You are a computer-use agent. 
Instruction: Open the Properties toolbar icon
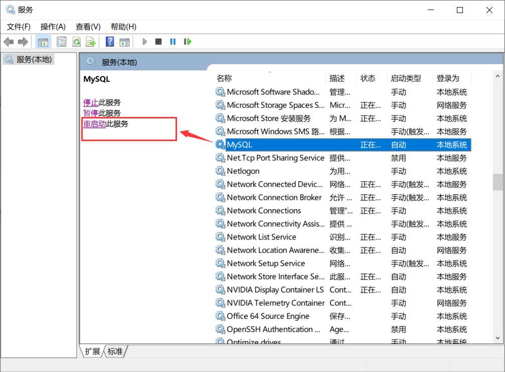(61, 42)
